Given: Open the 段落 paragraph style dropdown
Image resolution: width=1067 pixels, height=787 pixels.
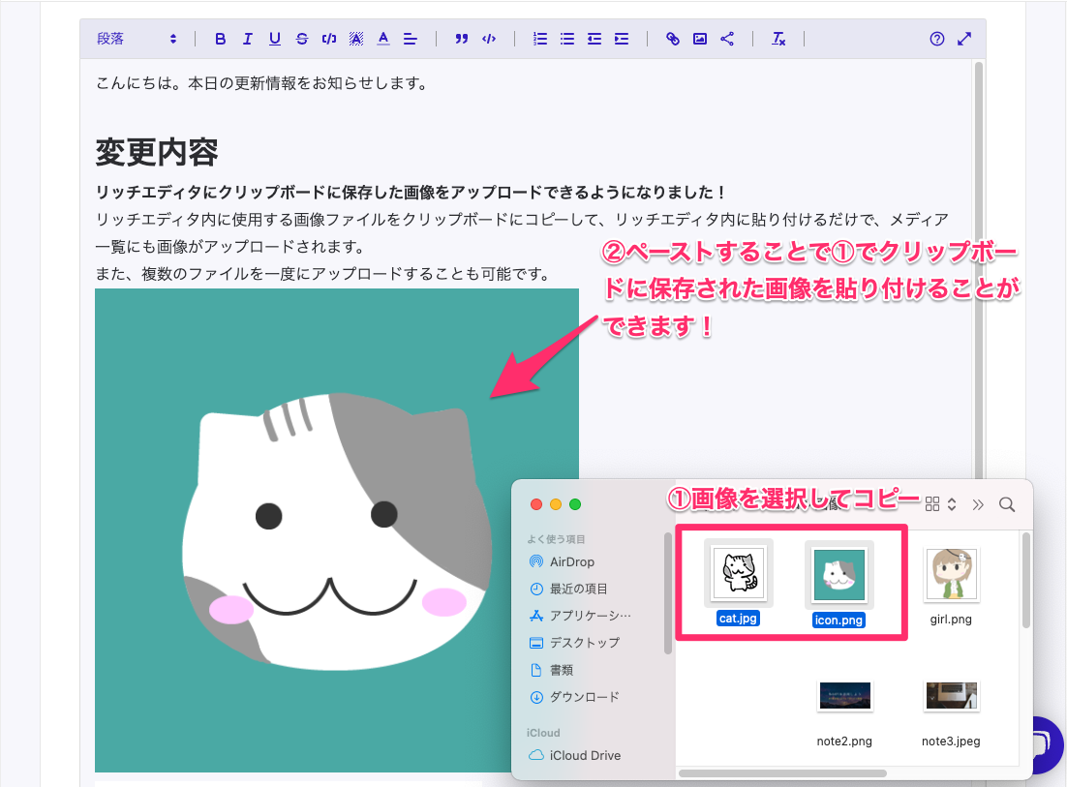Looking at the screenshot, I should (x=137, y=39).
